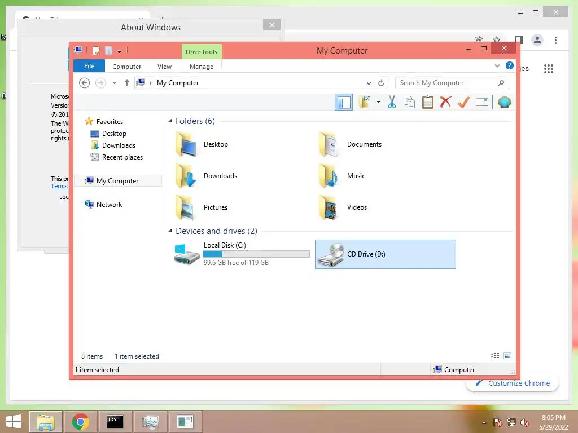Select Local Disk (C:) drive
The width and height of the screenshot is (578, 433).
(x=242, y=254)
